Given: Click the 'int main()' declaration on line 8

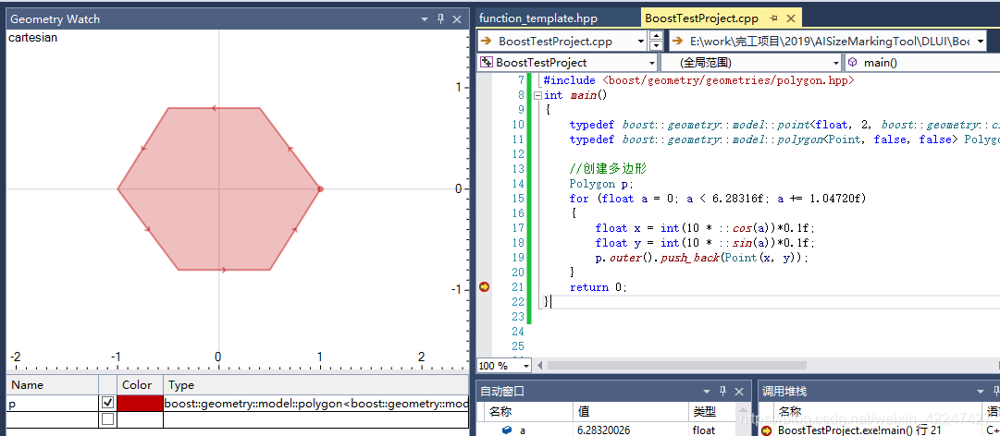Looking at the screenshot, I should point(576,95).
